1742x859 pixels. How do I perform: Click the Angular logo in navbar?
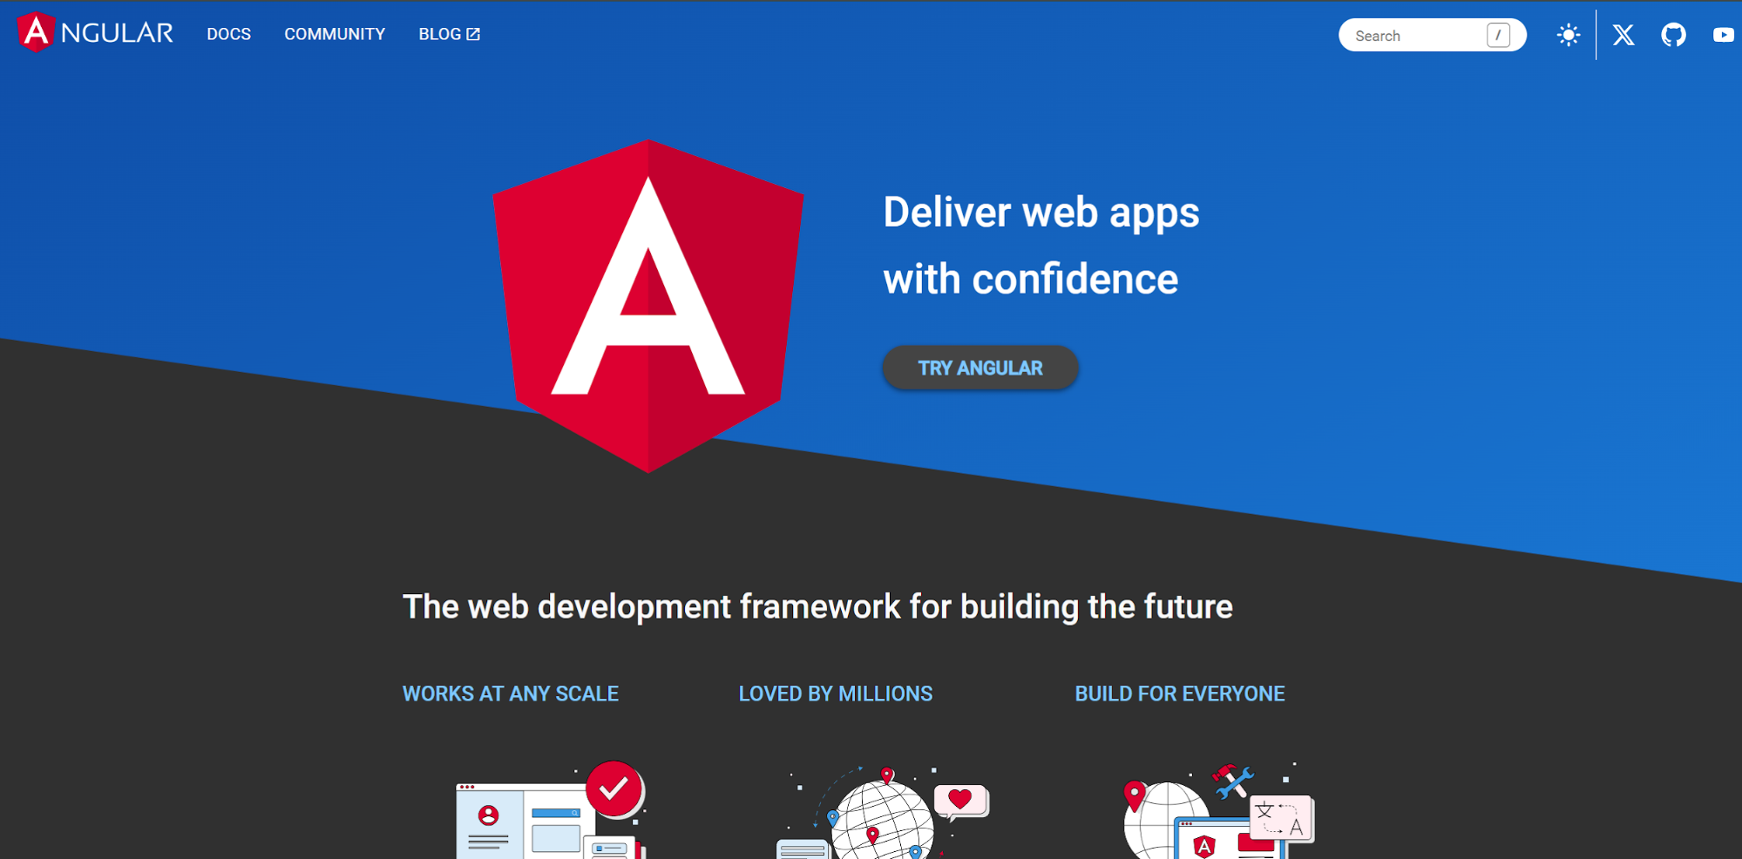coord(96,33)
